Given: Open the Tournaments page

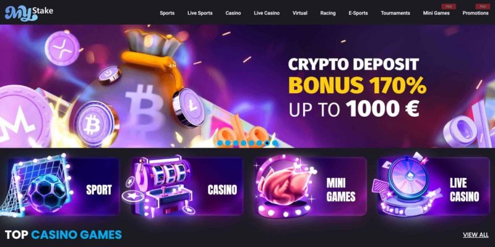Looking at the screenshot, I should tap(395, 13).
